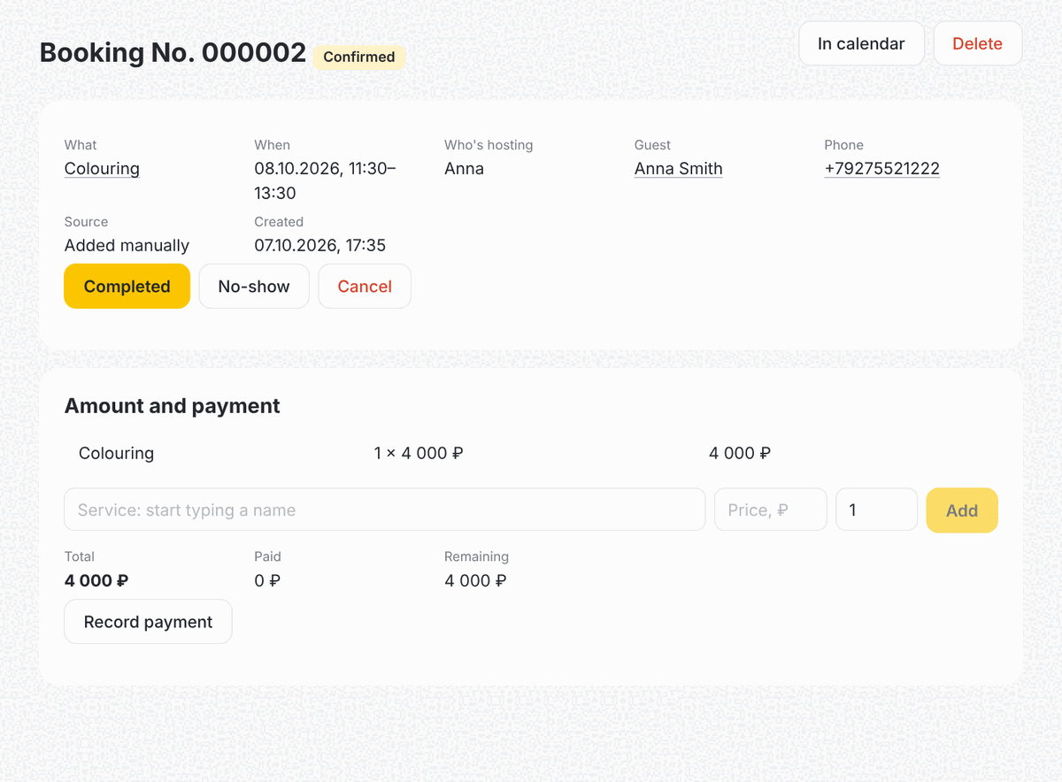Mark the booking as Completed
1062x782 pixels.
click(x=127, y=286)
